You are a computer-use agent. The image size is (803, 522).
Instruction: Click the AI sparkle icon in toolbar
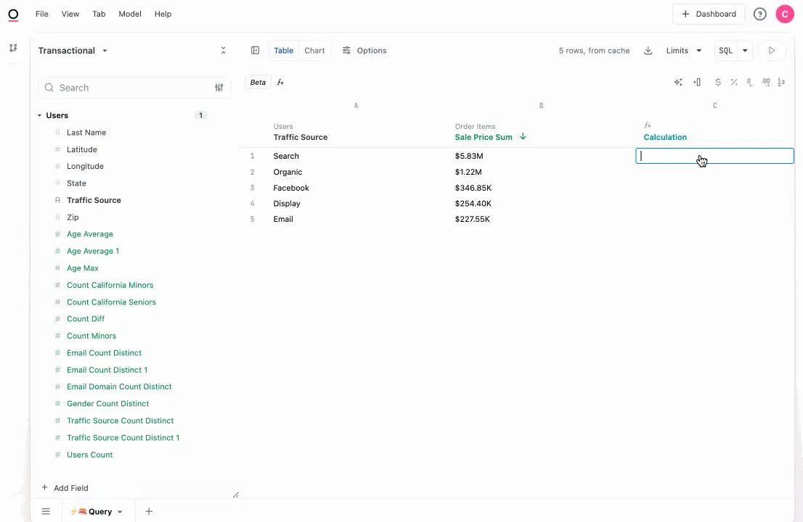[677, 83]
